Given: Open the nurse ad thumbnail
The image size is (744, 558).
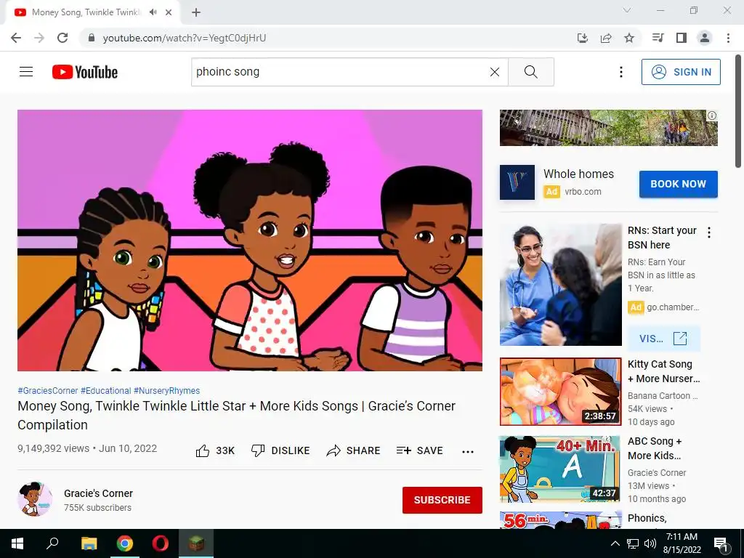Looking at the screenshot, I should (560, 285).
